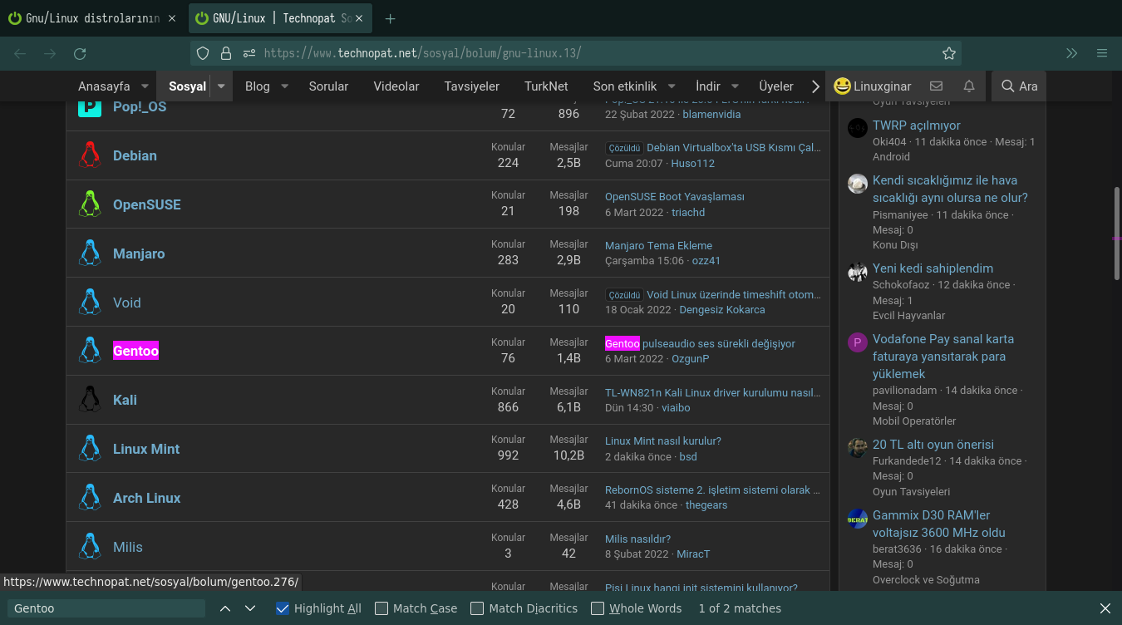Open the Tavsiyeler menu item
This screenshot has width=1122, height=625.
(472, 86)
